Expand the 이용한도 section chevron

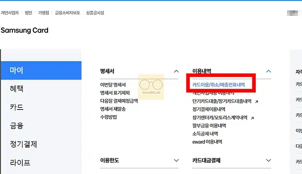[x=176, y=160]
